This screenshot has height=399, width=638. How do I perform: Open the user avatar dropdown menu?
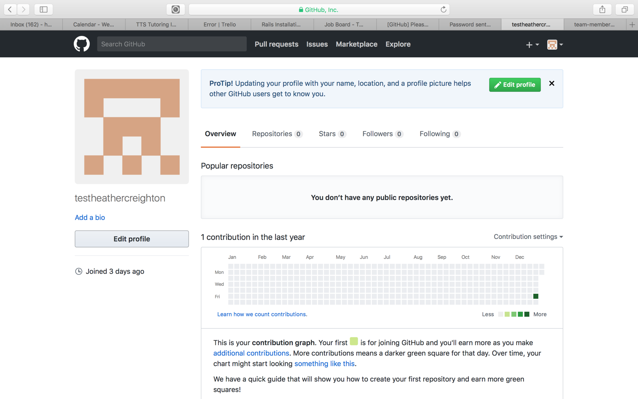(555, 45)
